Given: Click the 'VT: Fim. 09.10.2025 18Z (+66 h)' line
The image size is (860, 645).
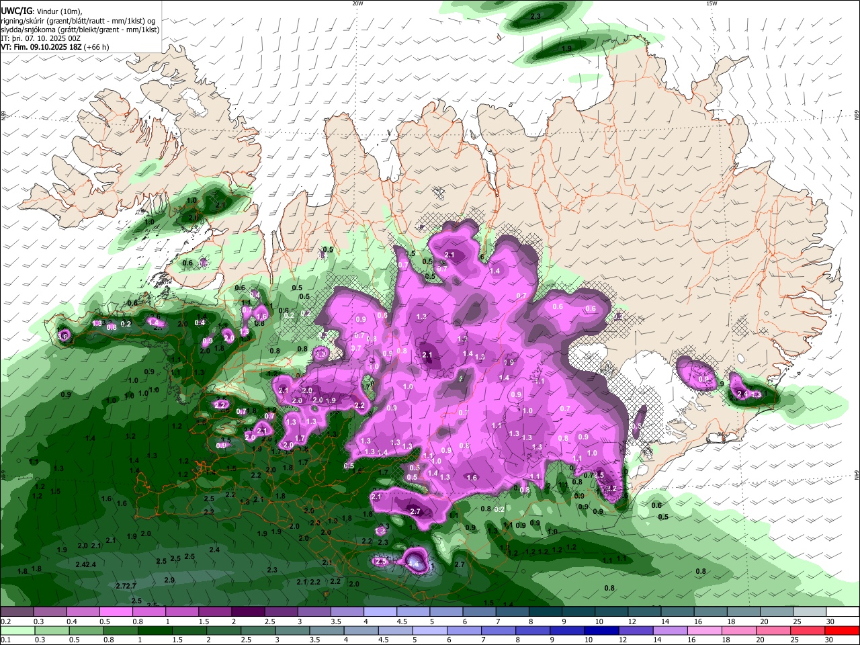Looking at the screenshot, I should point(55,47).
